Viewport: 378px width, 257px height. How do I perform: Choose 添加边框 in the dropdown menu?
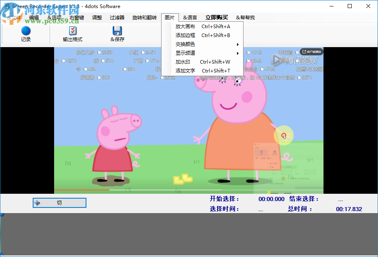(185, 35)
